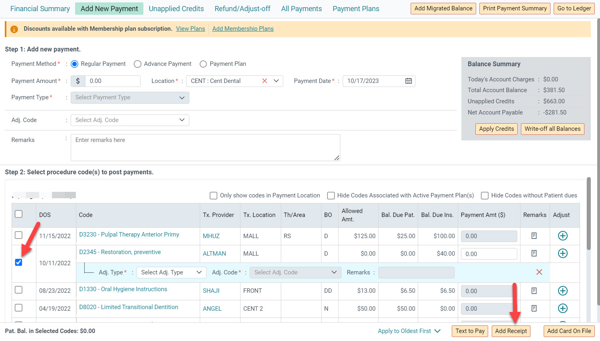The width and height of the screenshot is (600, 341).
Task: Open D8020 - Limited Transitional Dentition link
Action: coord(129,307)
